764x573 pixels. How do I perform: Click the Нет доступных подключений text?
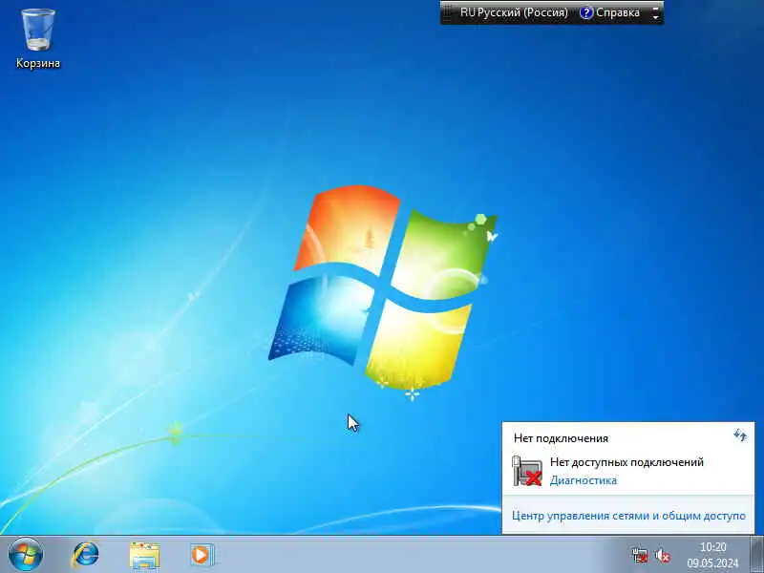(x=626, y=462)
